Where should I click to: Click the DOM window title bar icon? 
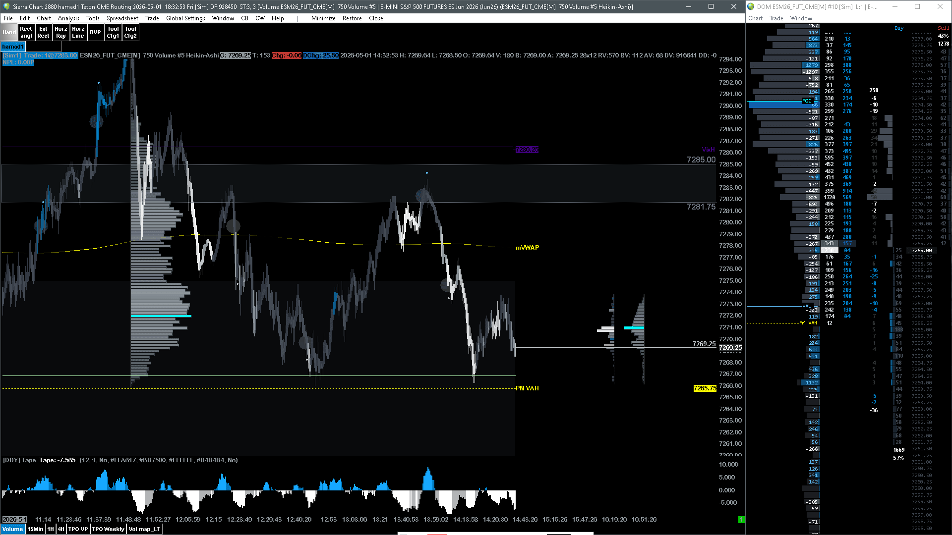(x=751, y=6)
